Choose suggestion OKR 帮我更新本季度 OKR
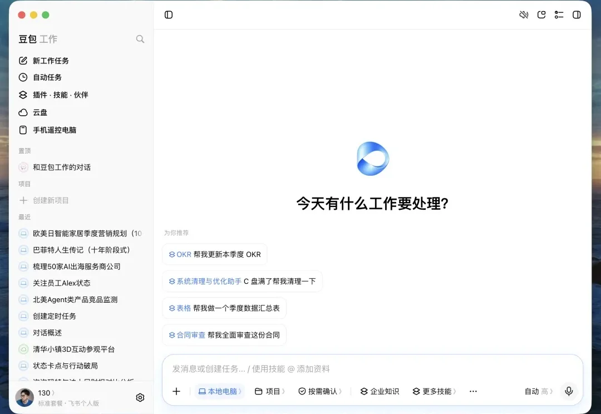The image size is (601, 414). pos(215,254)
